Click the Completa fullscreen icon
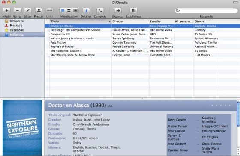240x156 pixels. [100, 11]
